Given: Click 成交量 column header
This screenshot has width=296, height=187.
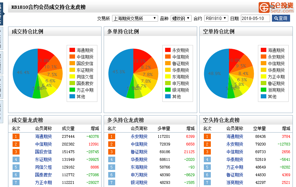Looking at the screenshot, I should coord(68,128).
